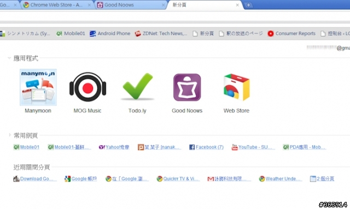Open the Mobile01 bookmark in bookmarks bar
This screenshot has height=209, width=350.
(x=71, y=33)
